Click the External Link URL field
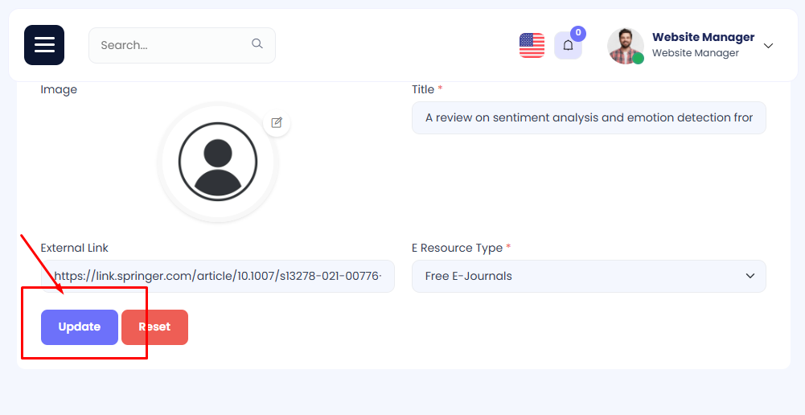This screenshot has width=805, height=415. 217,276
